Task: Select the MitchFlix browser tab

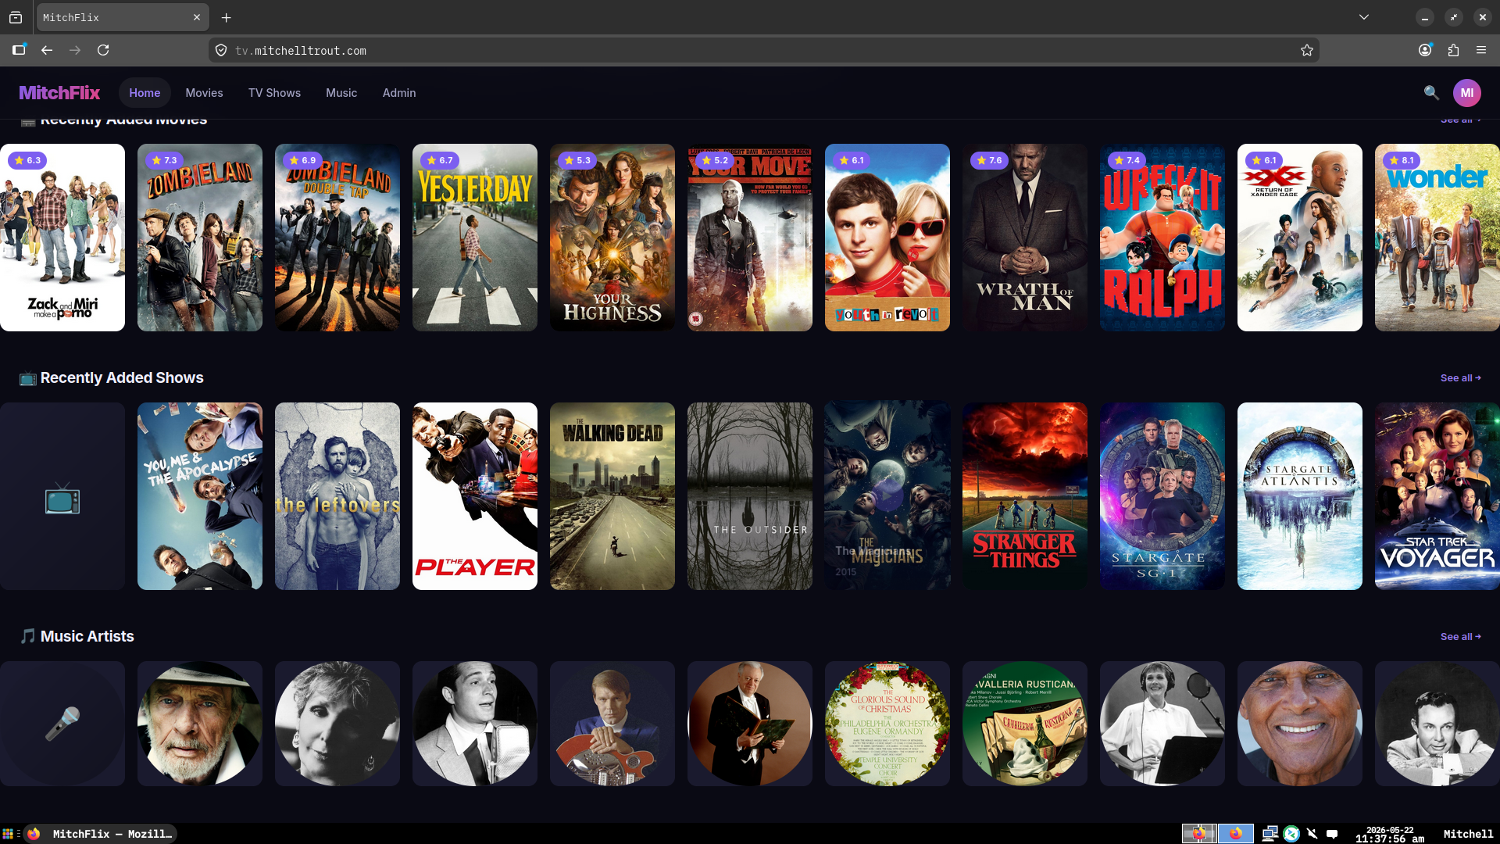Action: click(x=122, y=17)
